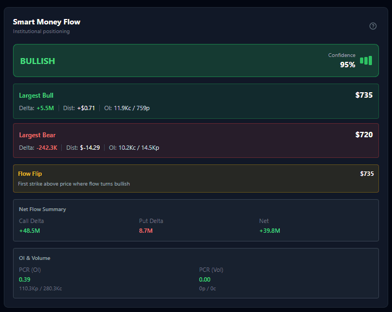Click the Flow Flip description text

(x=74, y=183)
